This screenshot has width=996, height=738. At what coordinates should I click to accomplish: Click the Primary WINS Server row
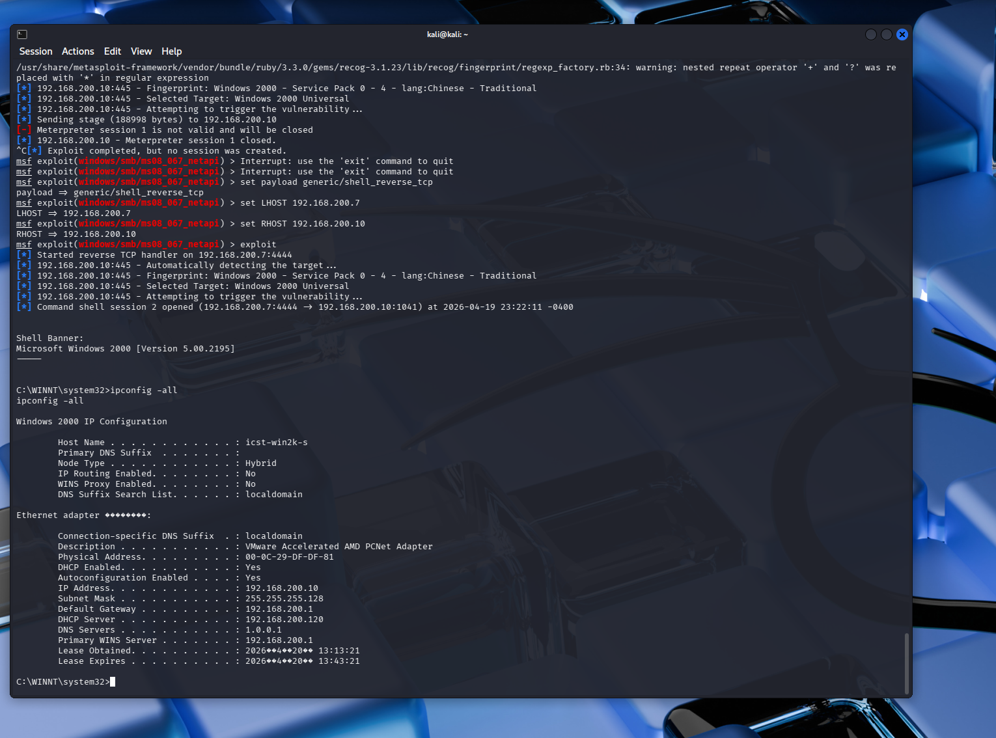pyautogui.click(x=186, y=640)
